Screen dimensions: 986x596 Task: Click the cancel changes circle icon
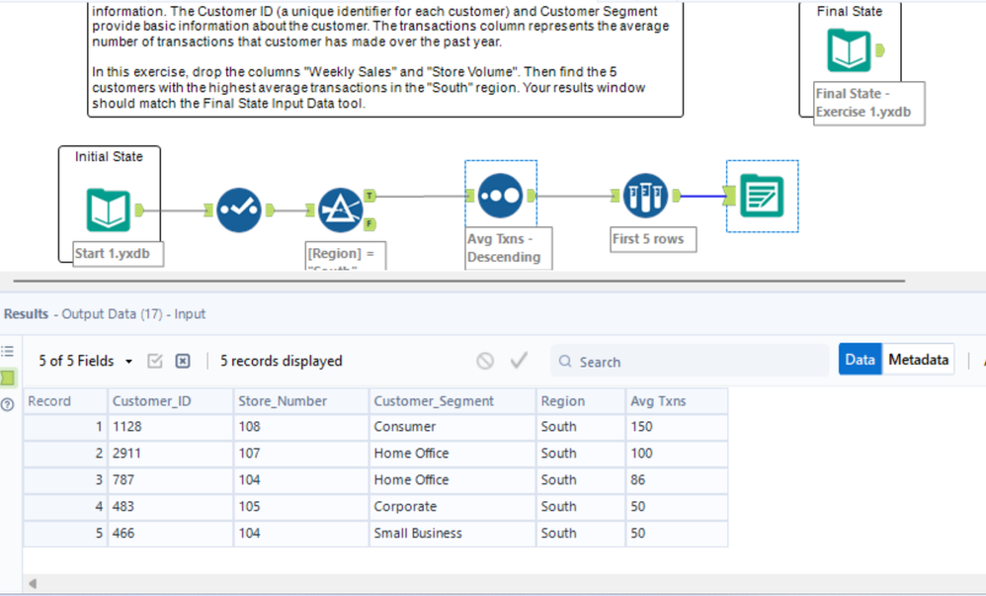coord(485,361)
